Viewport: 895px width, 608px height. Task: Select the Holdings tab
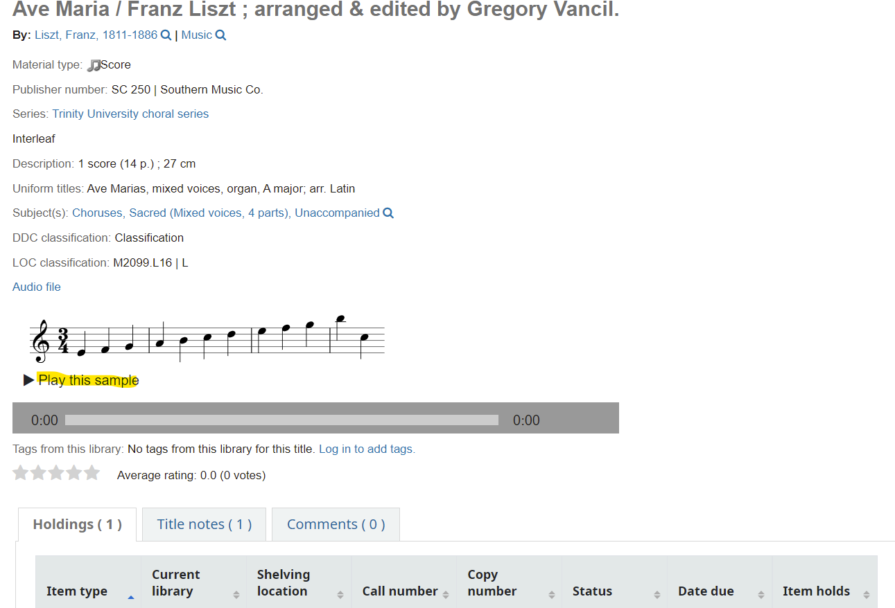78,524
